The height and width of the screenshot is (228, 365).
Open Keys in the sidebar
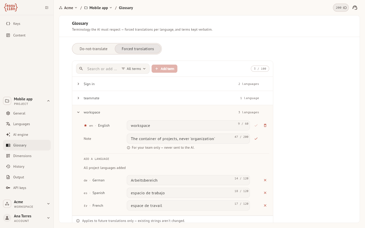[x=27, y=24]
